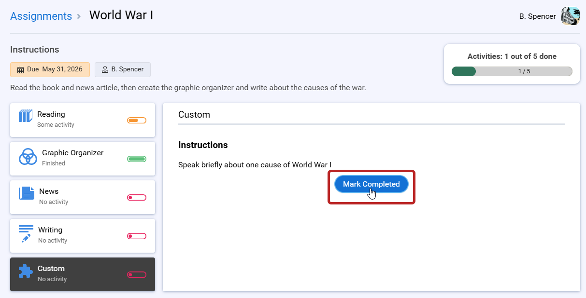This screenshot has height=298, width=586.
Task: Go back to the Assignments page
Action: coord(41,16)
